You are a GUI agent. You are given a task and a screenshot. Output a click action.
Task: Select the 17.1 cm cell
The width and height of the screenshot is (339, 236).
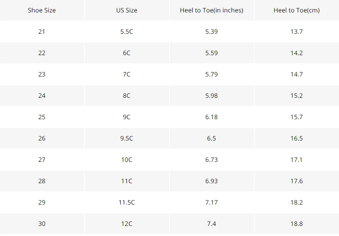coord(297,160)
